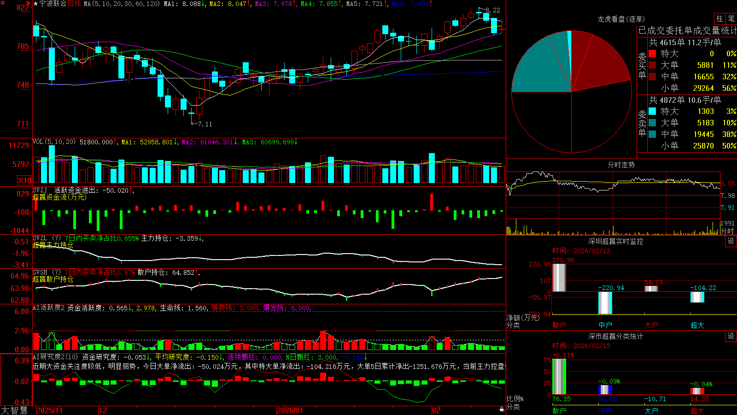Click the 委买单 section label
Viewport: 737px width, 415px height.
tap(642, 65)
